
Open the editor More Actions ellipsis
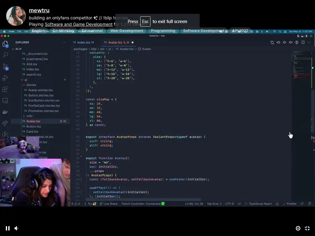pyautogui.click(x=309, y=42)
